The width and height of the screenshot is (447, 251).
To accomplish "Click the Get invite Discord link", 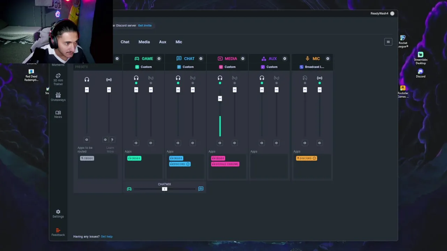I will click(x=145, y=25).
